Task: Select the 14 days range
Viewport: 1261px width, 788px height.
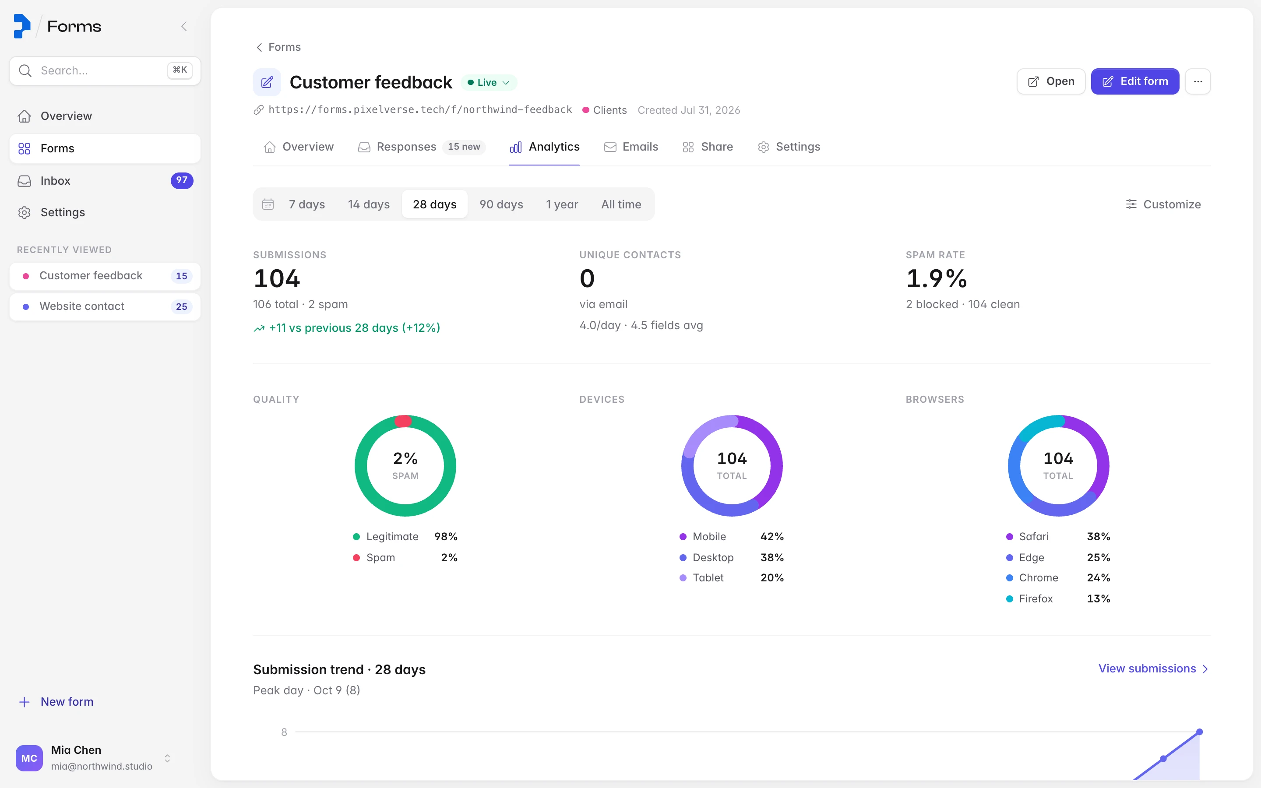Action: (x=369, y=204)
